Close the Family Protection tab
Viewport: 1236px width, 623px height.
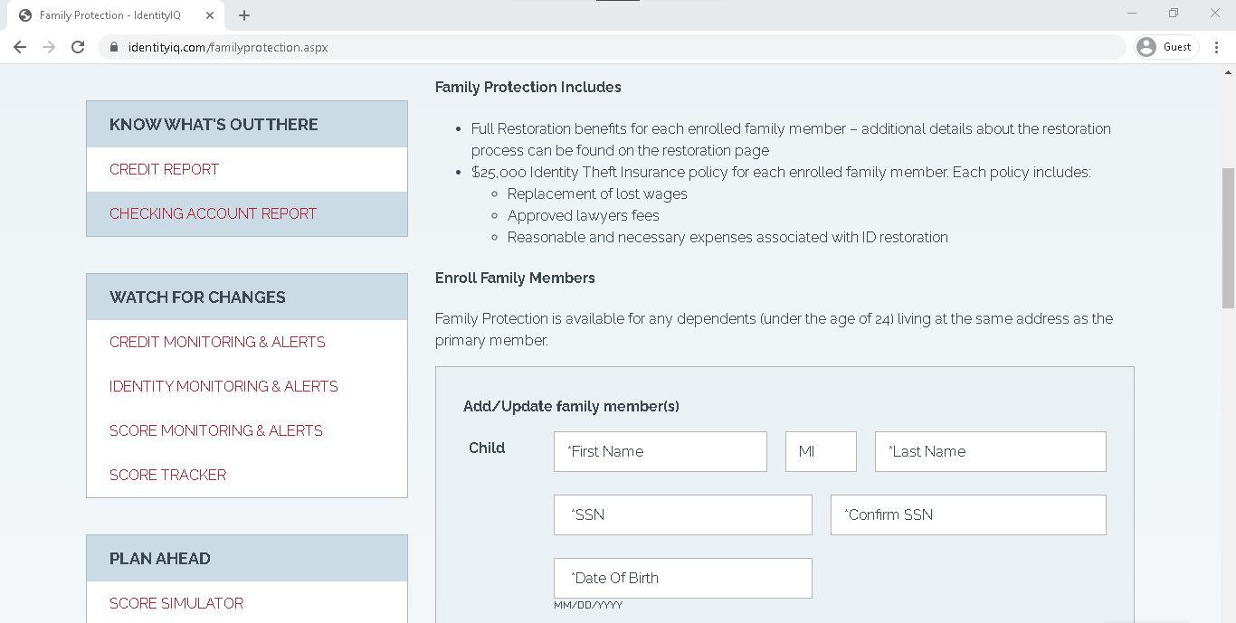pos(210,14)
